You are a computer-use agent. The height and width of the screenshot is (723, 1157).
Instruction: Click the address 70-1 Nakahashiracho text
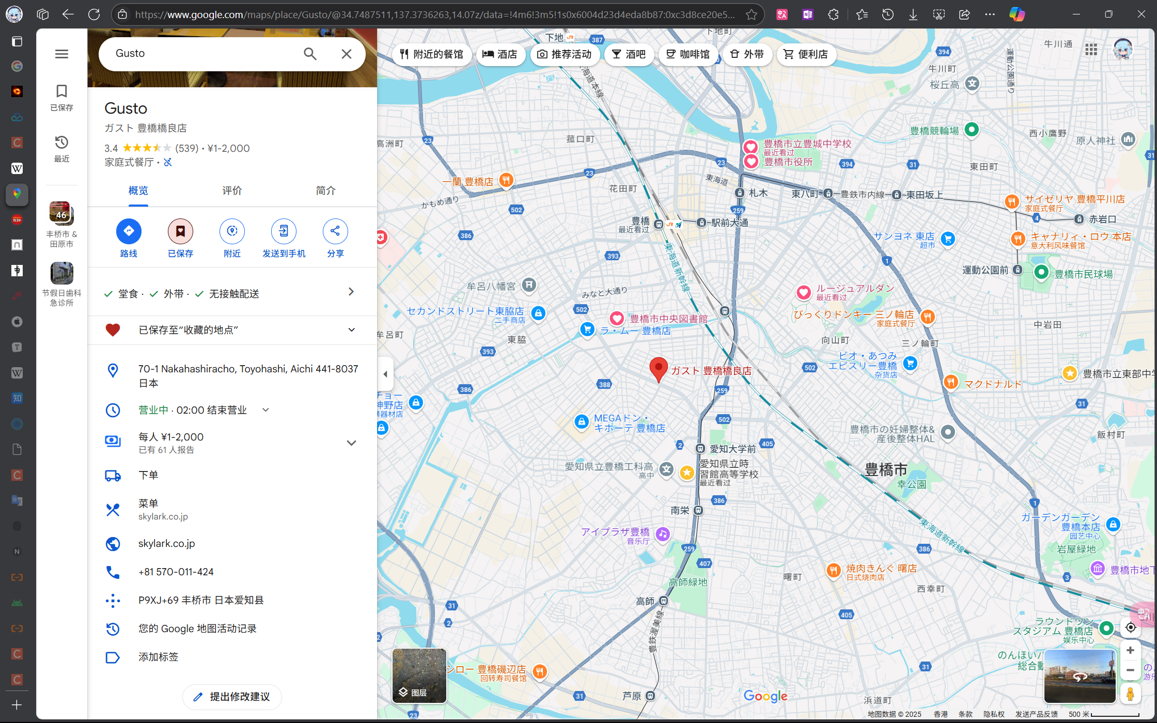click(x=248, y=376)
